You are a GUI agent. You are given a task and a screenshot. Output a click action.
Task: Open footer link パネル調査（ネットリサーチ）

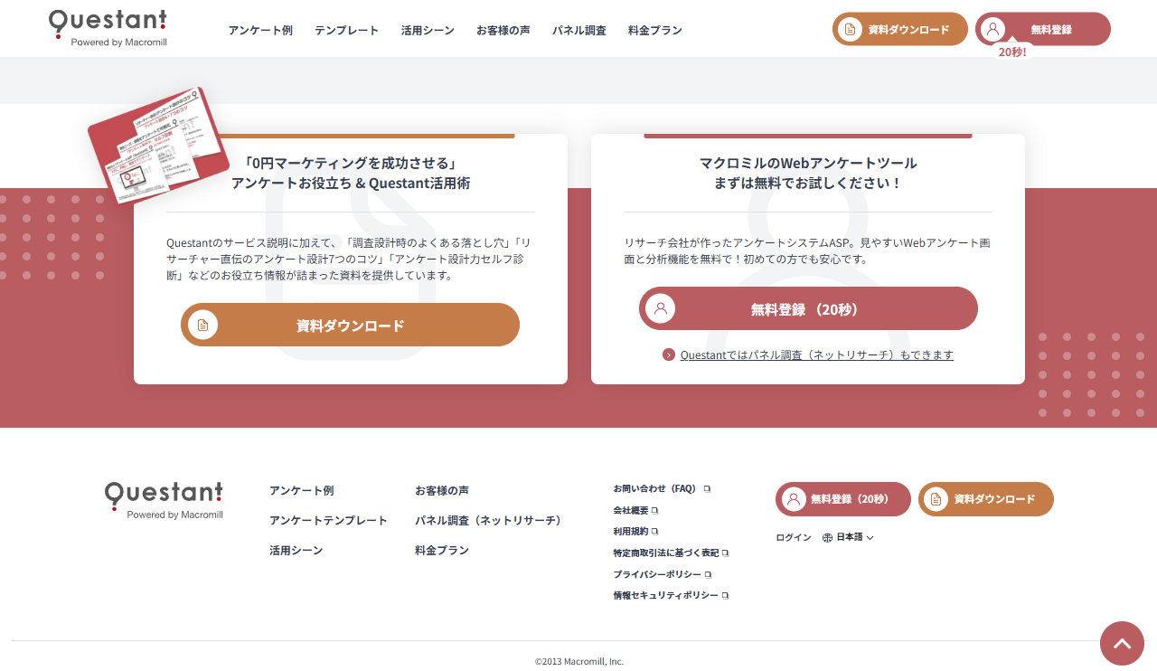click(x=489, y=520)
